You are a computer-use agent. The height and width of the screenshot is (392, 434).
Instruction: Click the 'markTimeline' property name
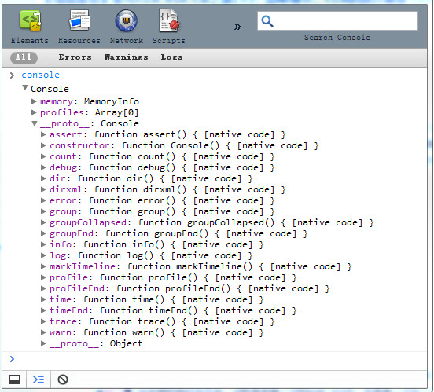tap(83, 266)
